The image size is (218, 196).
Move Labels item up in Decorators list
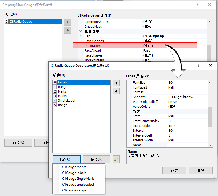[116, 83]
